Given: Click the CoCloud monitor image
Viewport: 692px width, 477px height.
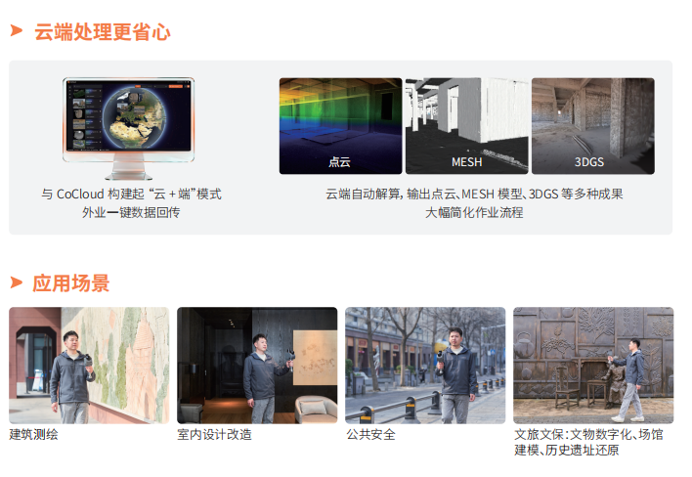Looking at the screenshot, I should click(128, 125).
